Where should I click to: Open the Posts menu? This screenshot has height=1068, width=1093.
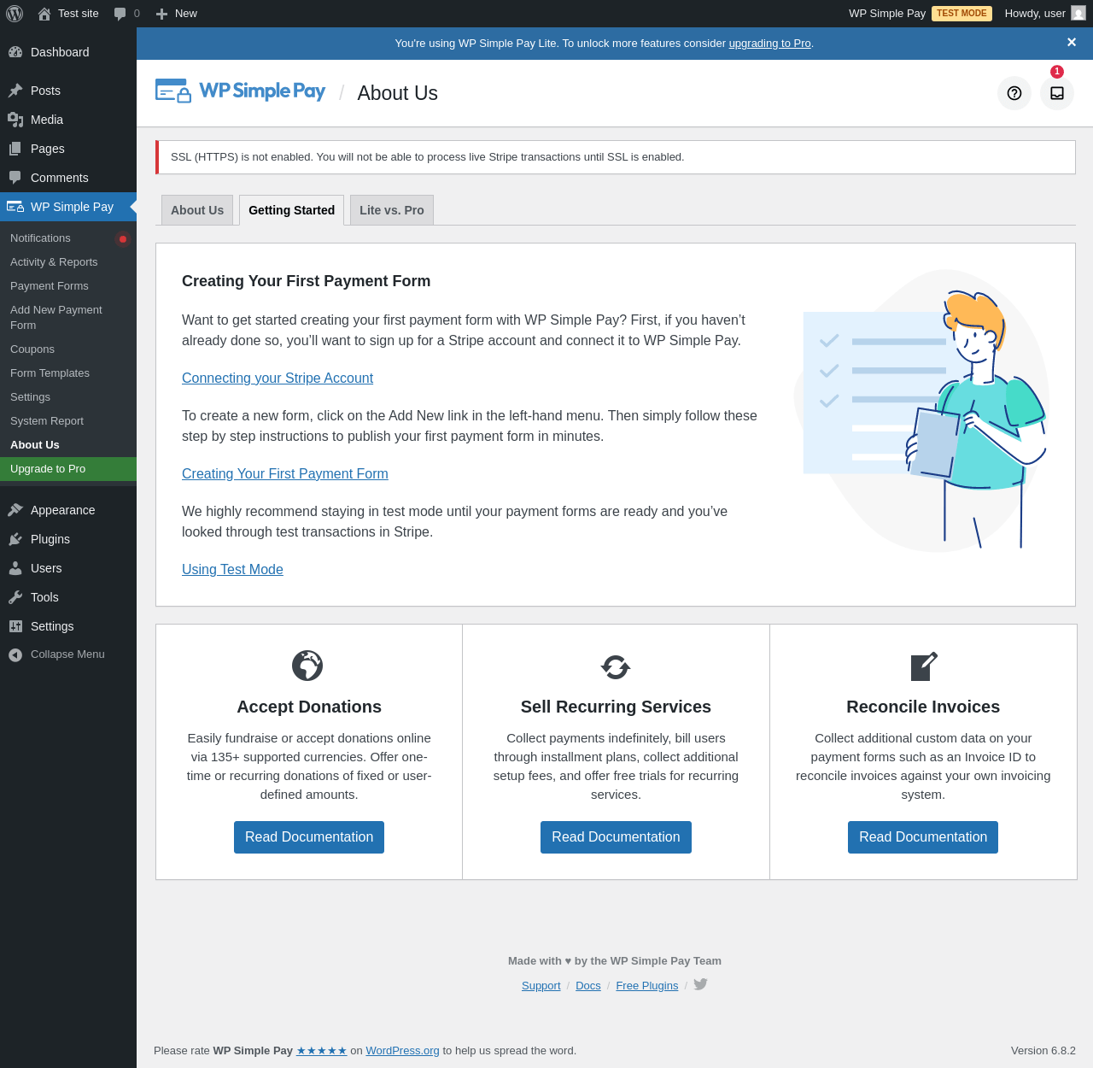[68, 91]
